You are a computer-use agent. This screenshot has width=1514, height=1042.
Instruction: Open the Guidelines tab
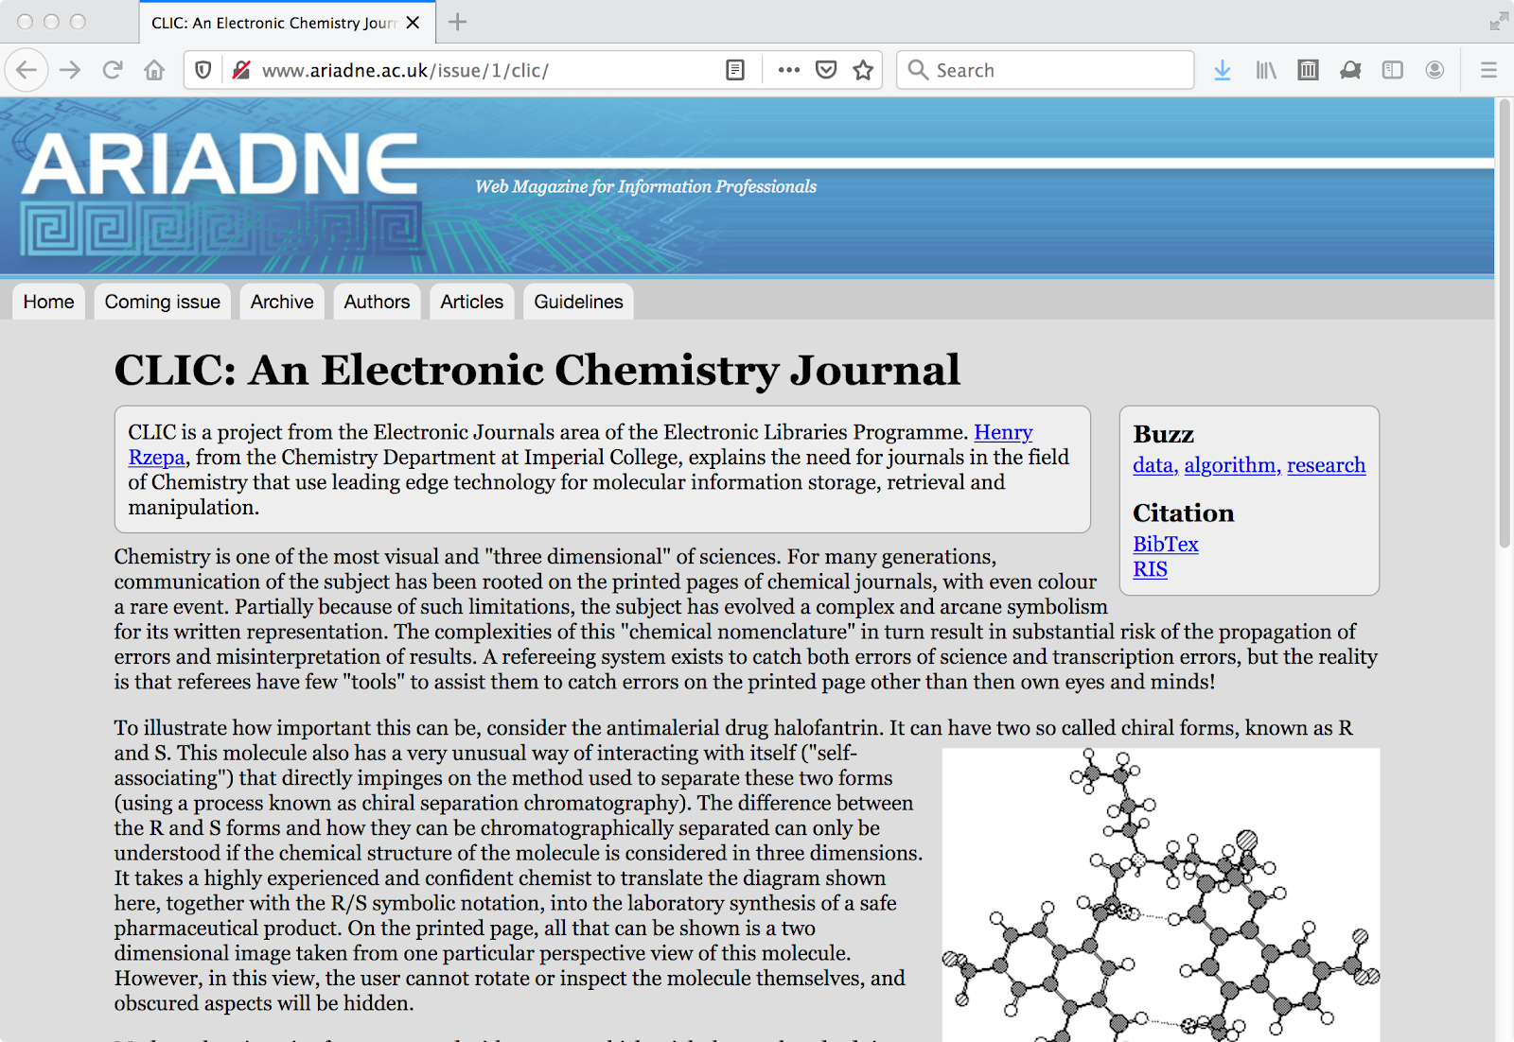[x=578, y=302]
